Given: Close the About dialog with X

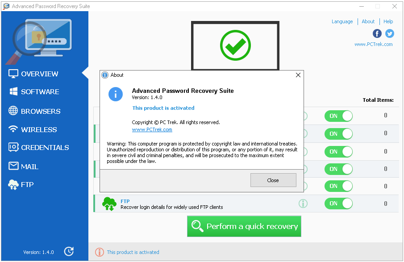Looking at the screenshot, I should coord(298,75).
